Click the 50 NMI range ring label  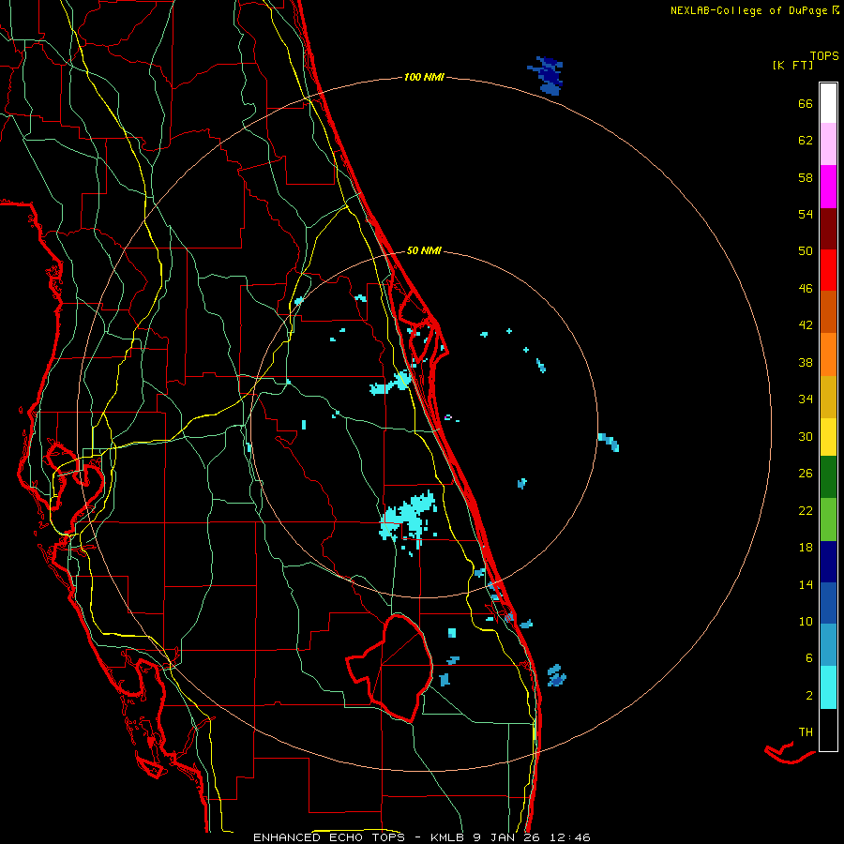pos(424,250)
